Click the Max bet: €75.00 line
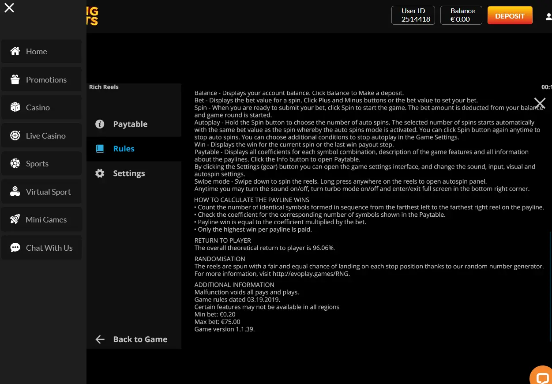Screen dimensions: 552x384 [217, 322]
